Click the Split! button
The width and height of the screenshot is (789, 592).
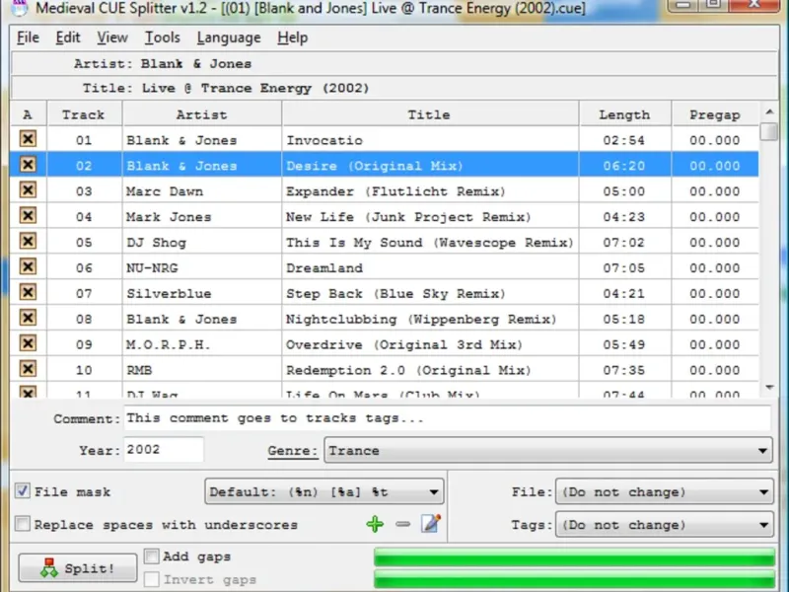point(78,568)
